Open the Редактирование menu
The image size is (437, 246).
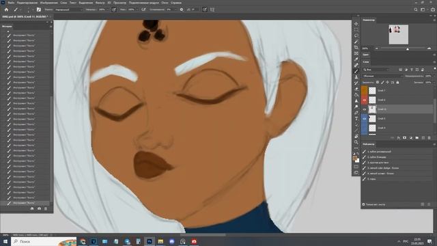[27, 3]
